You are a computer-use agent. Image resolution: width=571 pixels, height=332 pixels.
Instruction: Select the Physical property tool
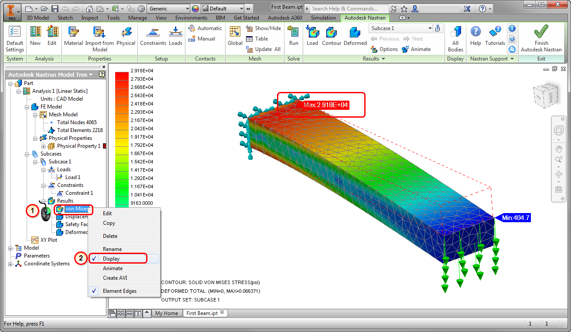(126, 36)
